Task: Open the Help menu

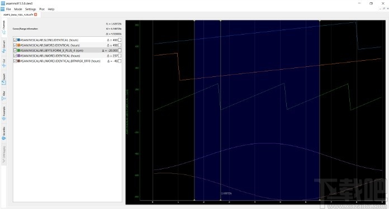Action: (x=51, y=9)
